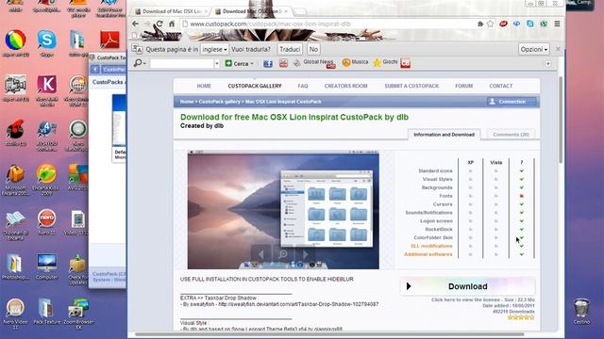The image size is (604, 339).
Task: Open Giochi in the toolbar
Action: 385,62
